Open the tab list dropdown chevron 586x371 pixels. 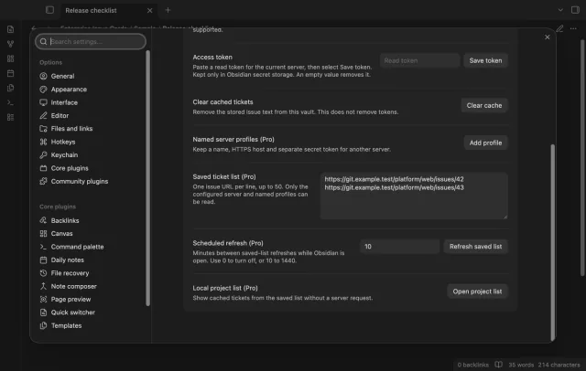560,10
